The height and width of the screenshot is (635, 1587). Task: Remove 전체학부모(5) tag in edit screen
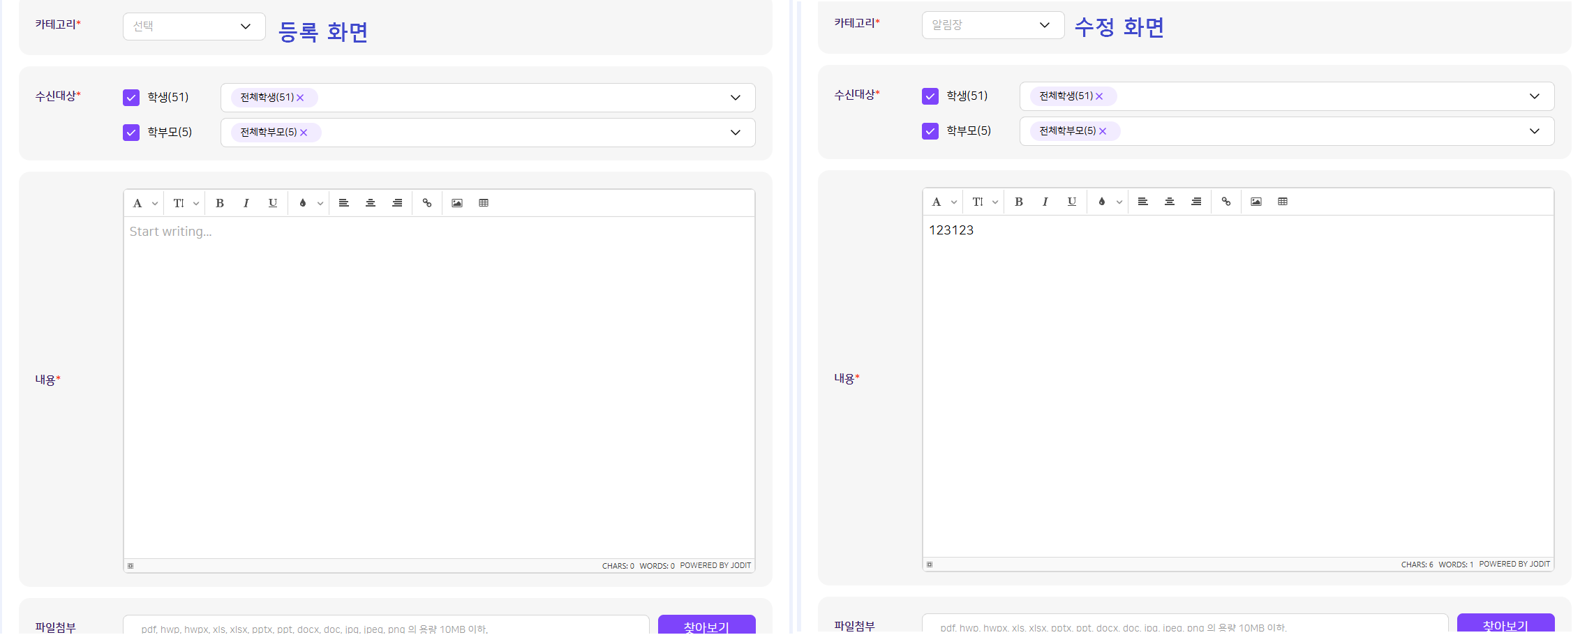(1103, 131)
